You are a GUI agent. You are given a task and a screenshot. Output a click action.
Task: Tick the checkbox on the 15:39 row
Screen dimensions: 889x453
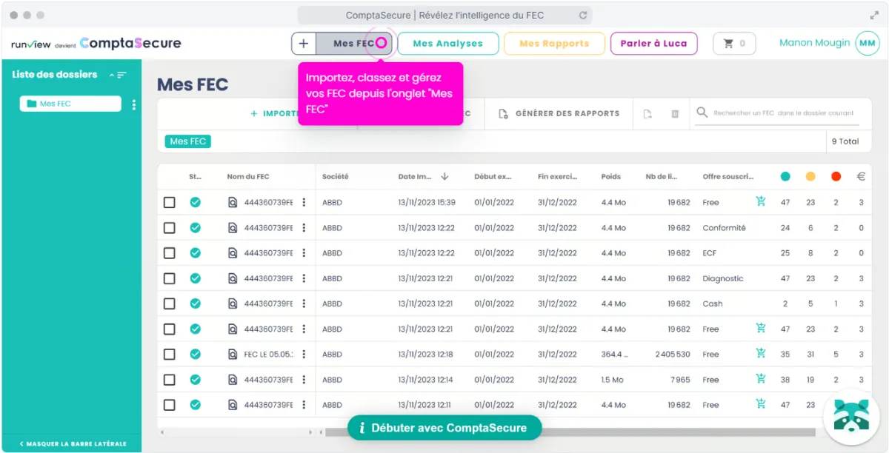coord(170,202)
